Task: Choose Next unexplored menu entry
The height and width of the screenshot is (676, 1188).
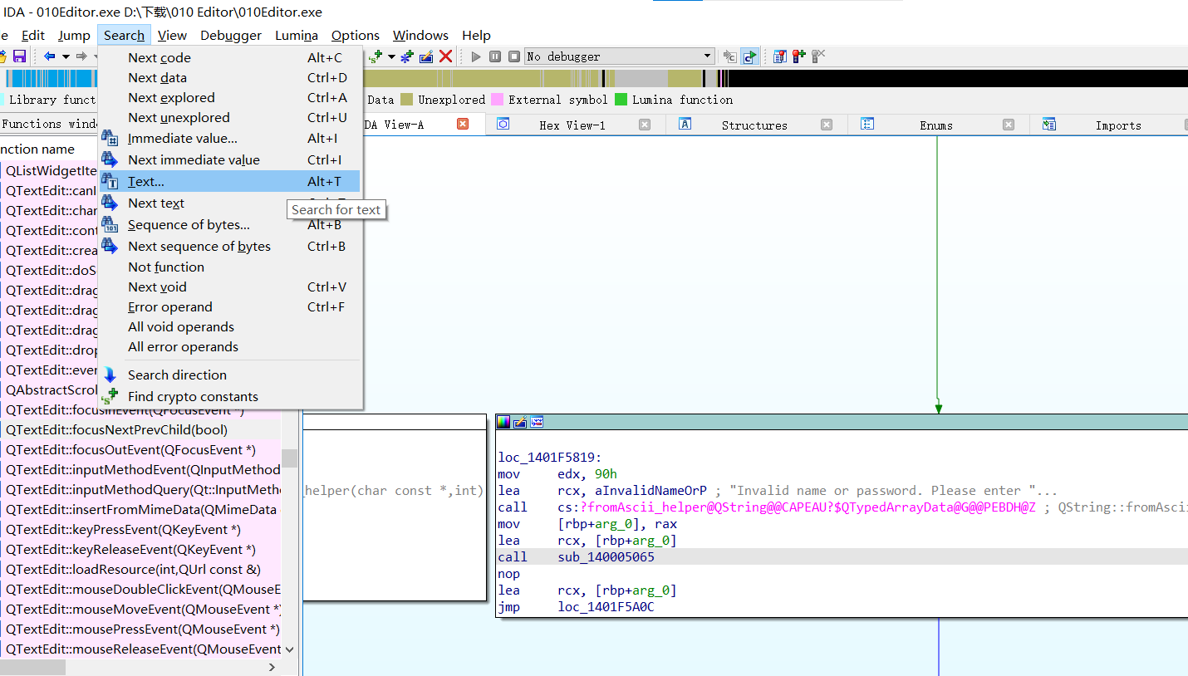Action: [230, 117]
